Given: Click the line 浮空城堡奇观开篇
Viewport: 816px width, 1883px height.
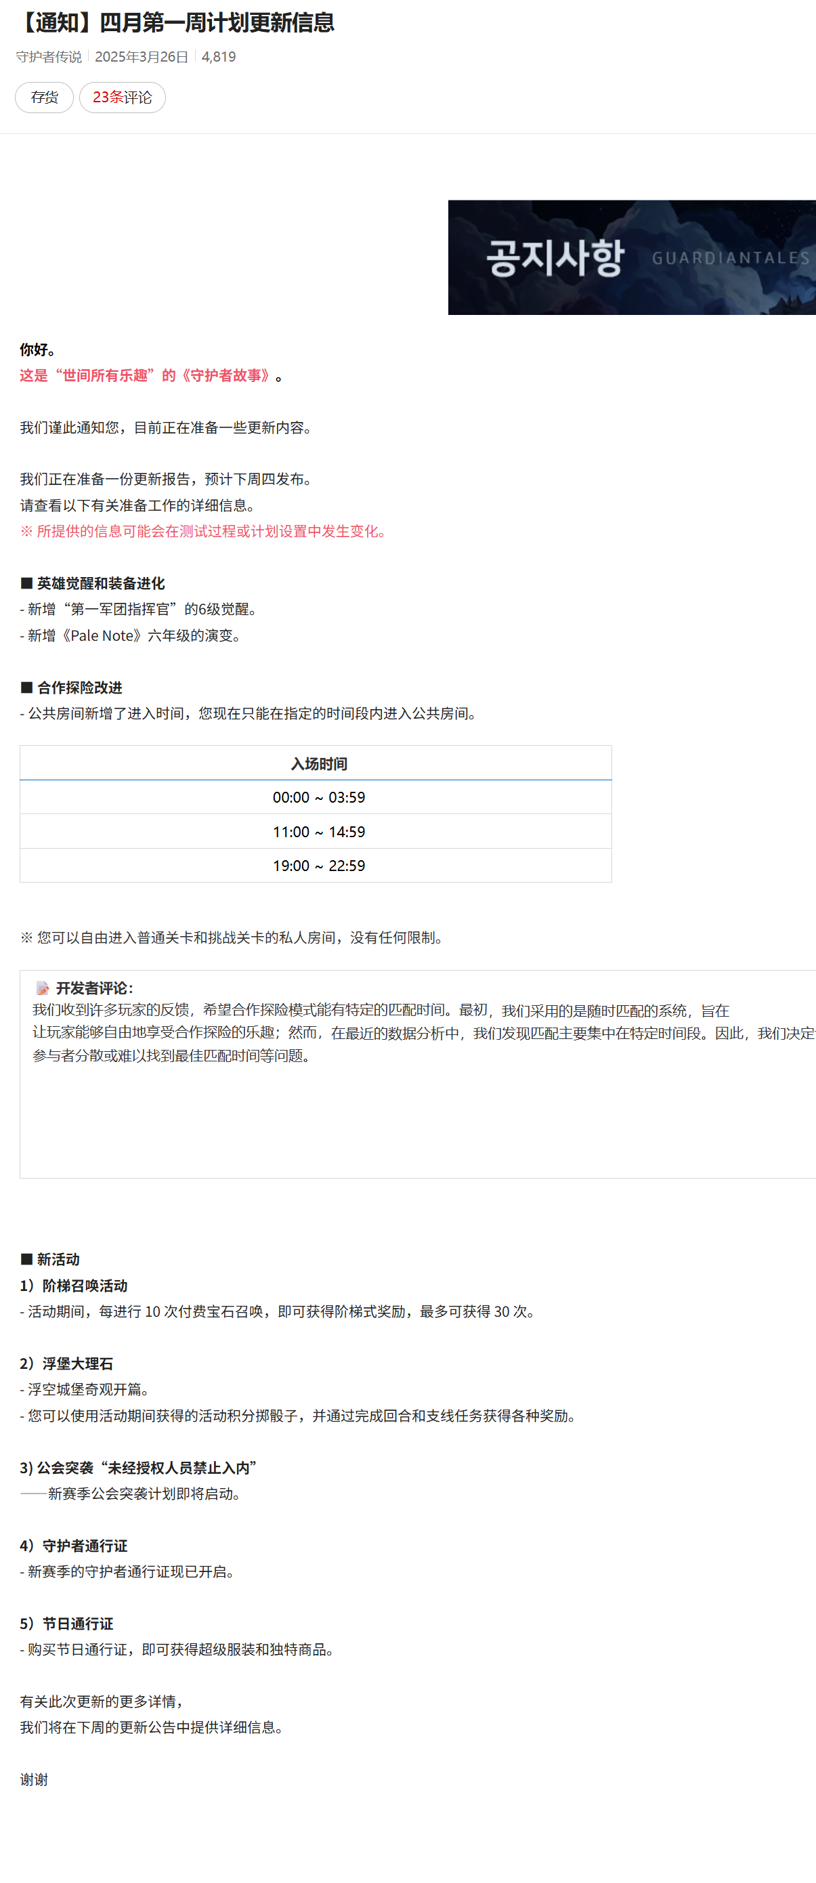Looking at the screenshot, I should click(85, 1390).
